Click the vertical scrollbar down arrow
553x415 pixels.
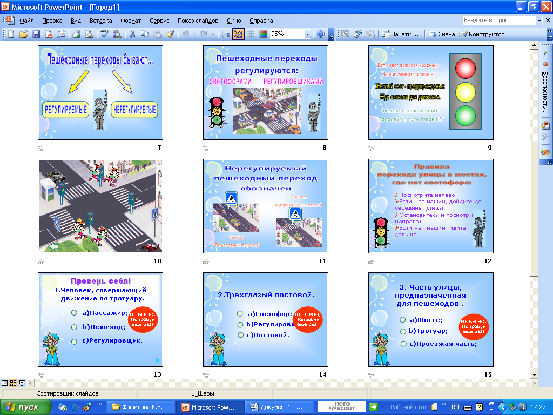click(534, 375)
